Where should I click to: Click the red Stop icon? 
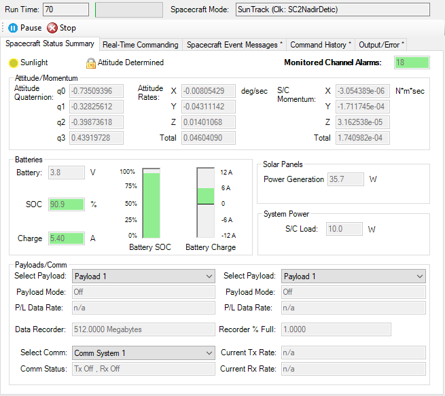52,28
